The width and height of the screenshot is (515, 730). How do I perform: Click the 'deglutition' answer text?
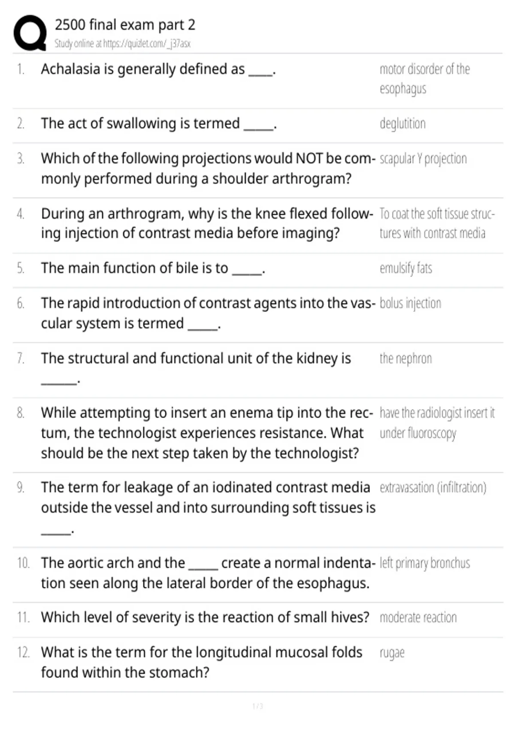coord(403,124)
